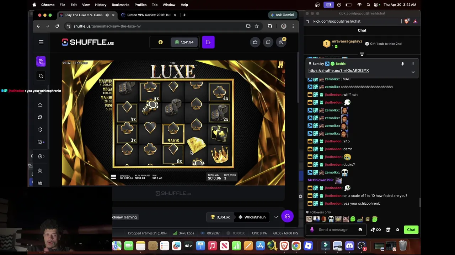Click the rocket icon in sidebar

[40, 117]
